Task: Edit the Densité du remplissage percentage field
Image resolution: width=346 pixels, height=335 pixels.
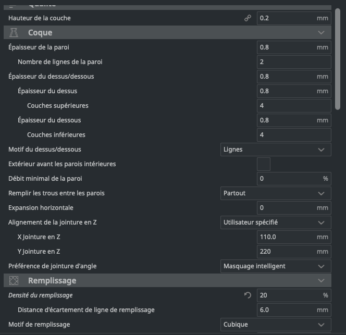Action: pyautogui.click(x=289, y=295)
